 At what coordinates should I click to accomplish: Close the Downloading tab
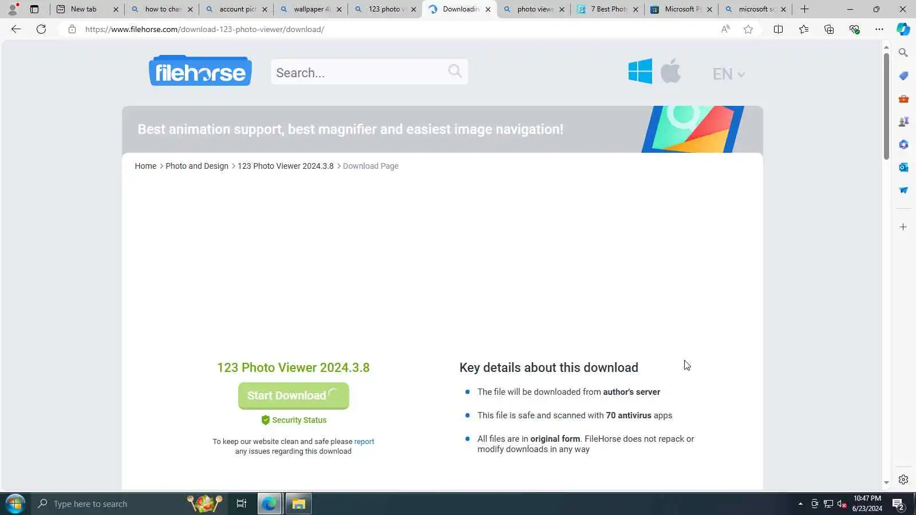(488, 9)
